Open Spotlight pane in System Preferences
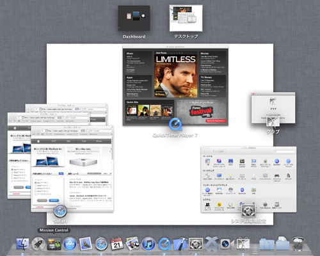The width and height of the screenshot is (320, 256). coord(276,163)
